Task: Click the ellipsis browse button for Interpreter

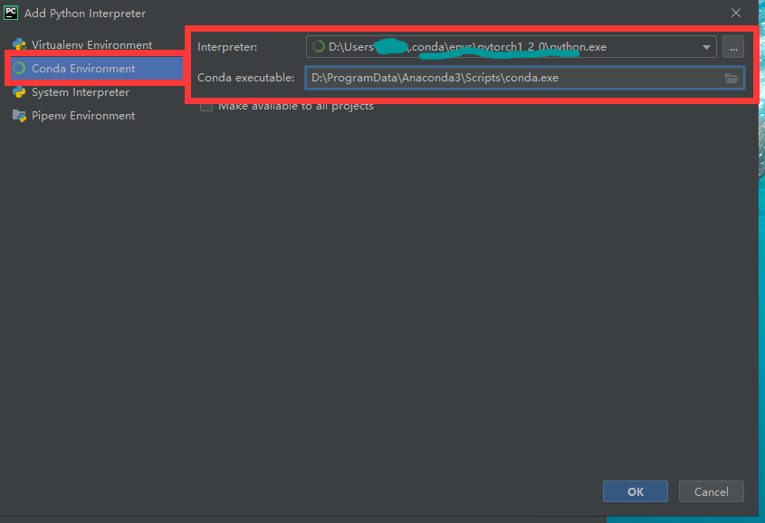Action: coord(732,47)
